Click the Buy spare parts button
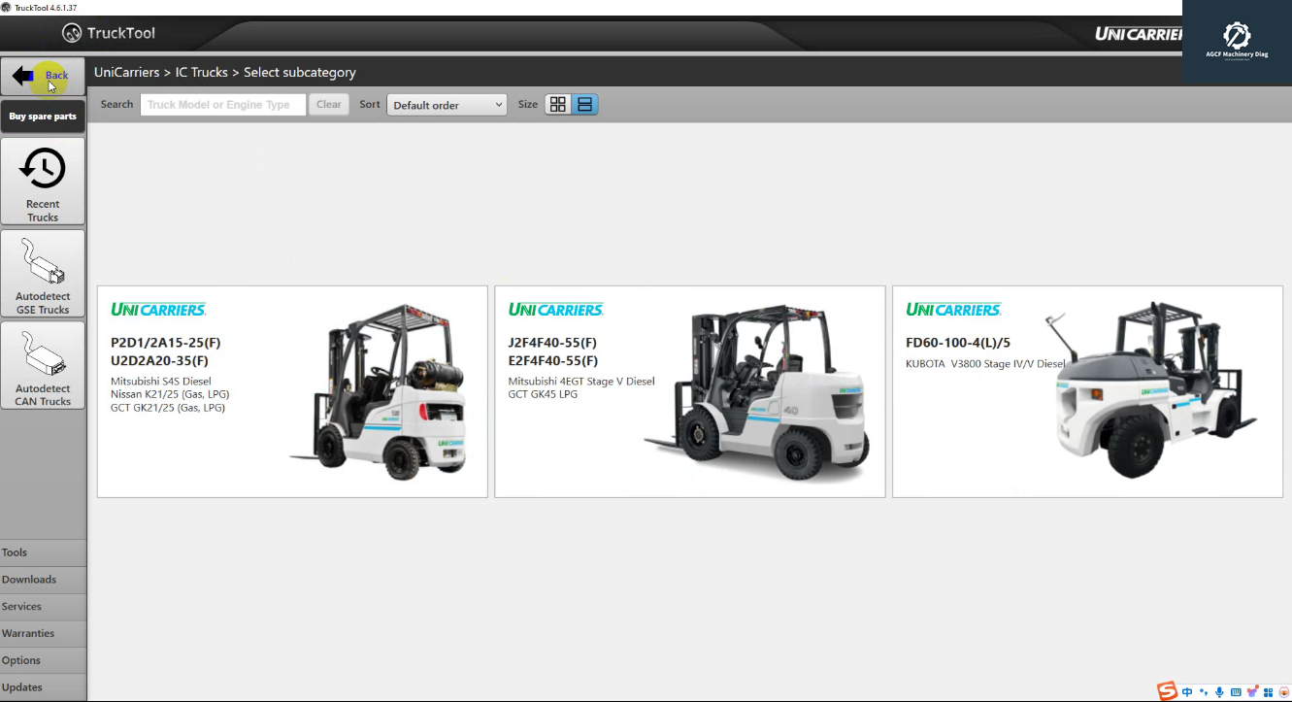1292x702 pixels. [43, 116]
